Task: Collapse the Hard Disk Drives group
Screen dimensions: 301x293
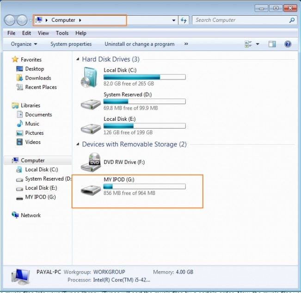Action: (78, 59)
